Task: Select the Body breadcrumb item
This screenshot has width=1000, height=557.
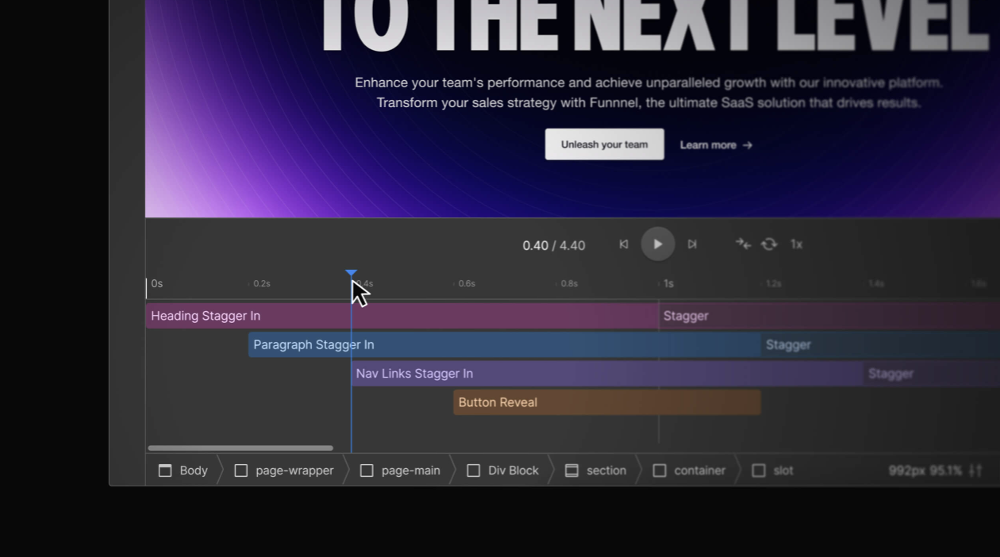Action: click(x=183, y=471)
